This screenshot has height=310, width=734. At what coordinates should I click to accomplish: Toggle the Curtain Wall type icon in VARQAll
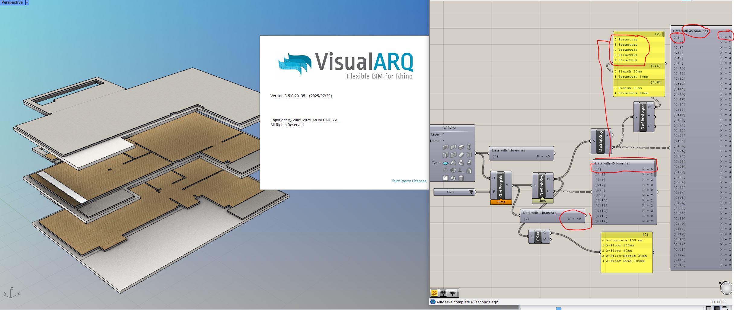tap(453, 147)
